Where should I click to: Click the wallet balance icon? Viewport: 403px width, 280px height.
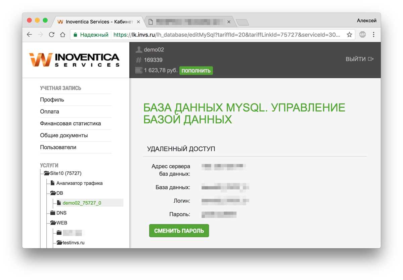(x=139, y=71)
